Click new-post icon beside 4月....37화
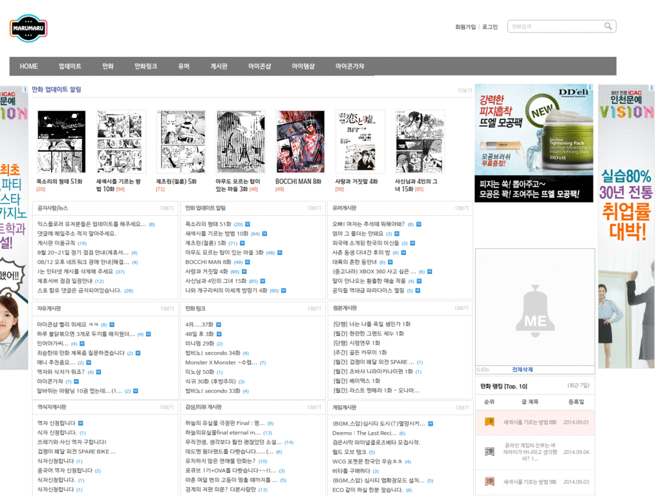 (x=219, y=324)
